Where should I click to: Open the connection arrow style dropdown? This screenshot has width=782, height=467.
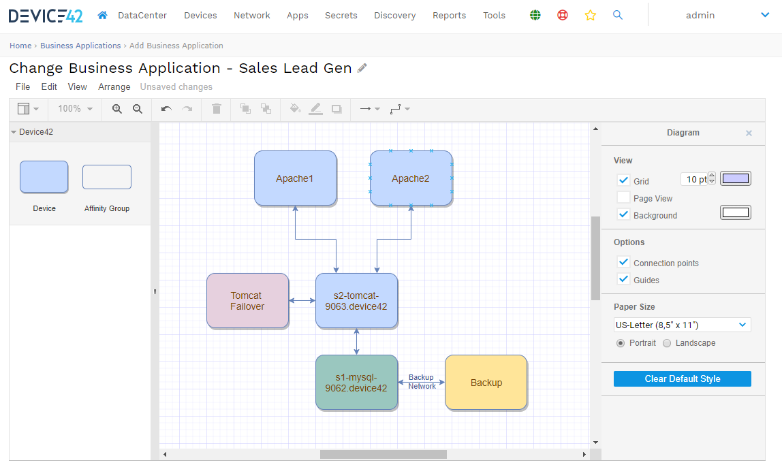(x=370, y=109)
